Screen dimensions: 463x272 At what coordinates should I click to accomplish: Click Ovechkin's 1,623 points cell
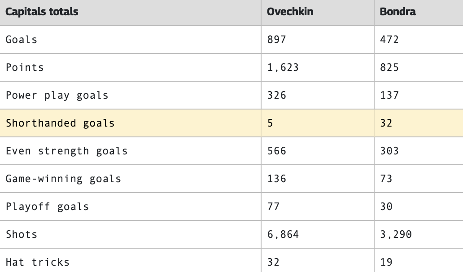tap(283, 67)
